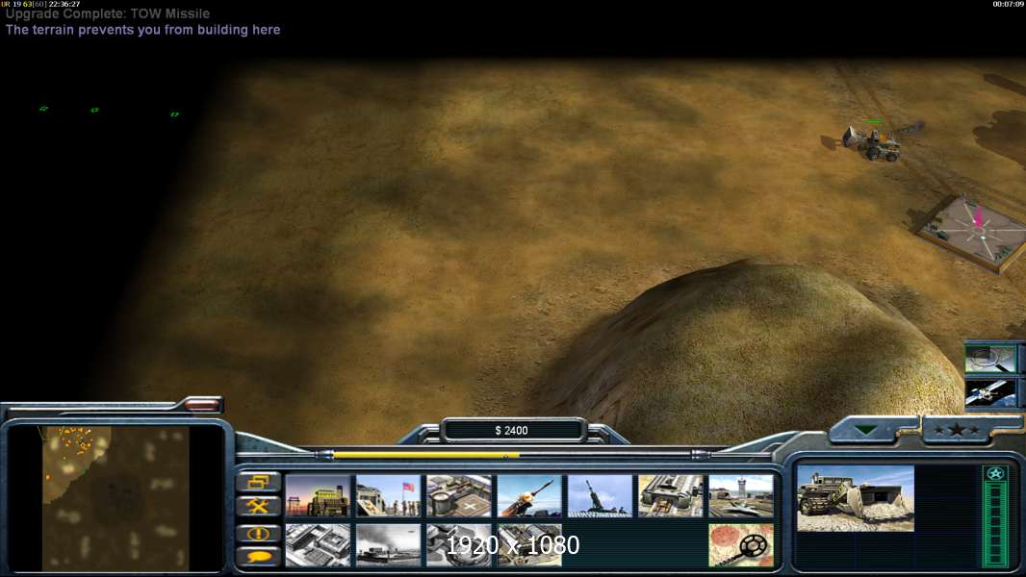1026x577 pixels.
Task: Jump to idle worker with wrench button
Action: [x=258, y=507]
